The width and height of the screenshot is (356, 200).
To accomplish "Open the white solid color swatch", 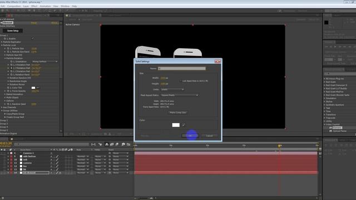I will 176,125.
